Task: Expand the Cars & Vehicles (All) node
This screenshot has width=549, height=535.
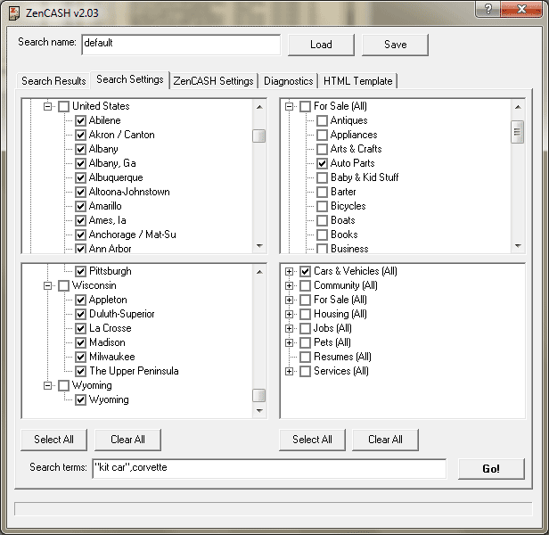Action: pyautogui.click(x=289, y=271)
